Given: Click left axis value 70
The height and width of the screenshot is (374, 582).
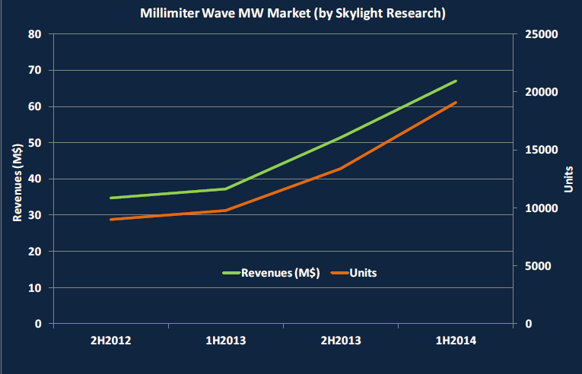Looking at the screenshot, I should click(35, 71).
